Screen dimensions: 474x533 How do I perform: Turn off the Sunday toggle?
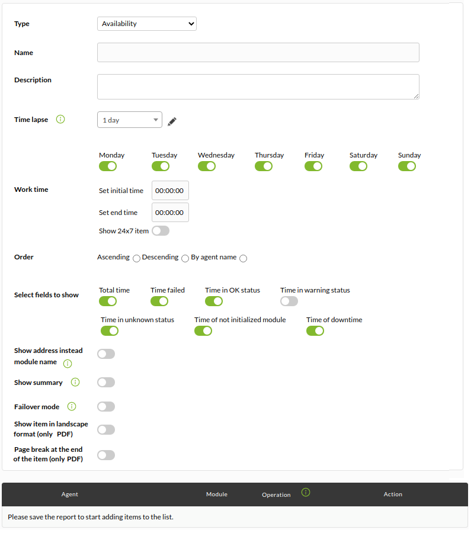(407, 166)
